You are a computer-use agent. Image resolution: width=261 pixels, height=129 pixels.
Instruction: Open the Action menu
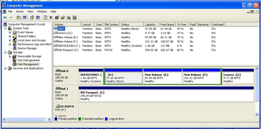coord(20,11)
